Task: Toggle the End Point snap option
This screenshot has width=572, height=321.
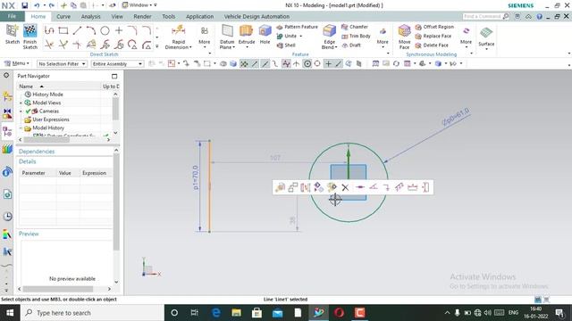Action: pyautogui.click(x=255, y=63)
